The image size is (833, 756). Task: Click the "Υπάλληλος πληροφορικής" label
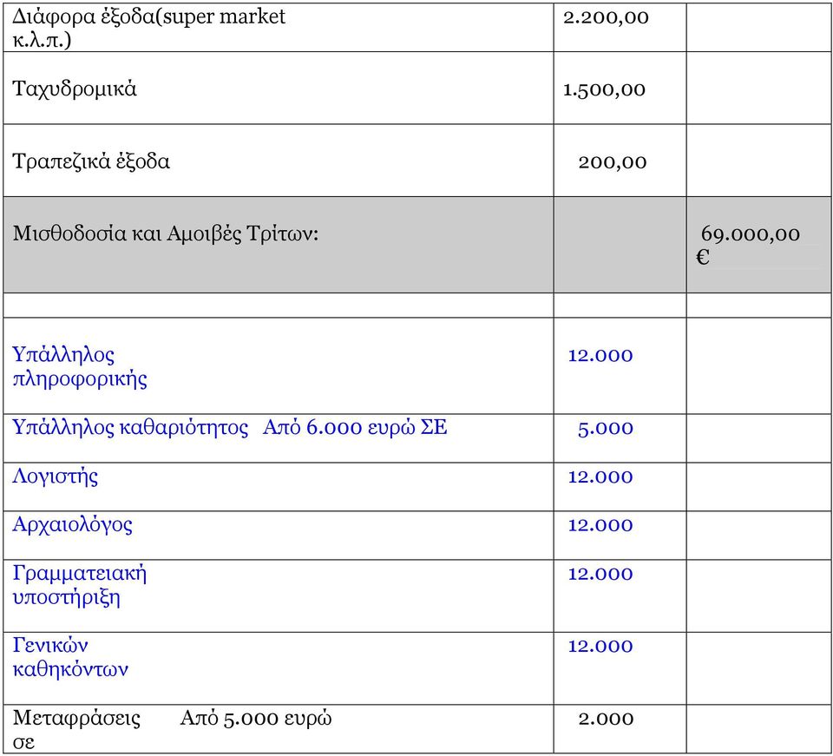click(80, 366)
